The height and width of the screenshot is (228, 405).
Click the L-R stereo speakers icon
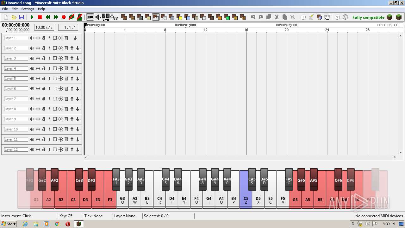[106, 17]
